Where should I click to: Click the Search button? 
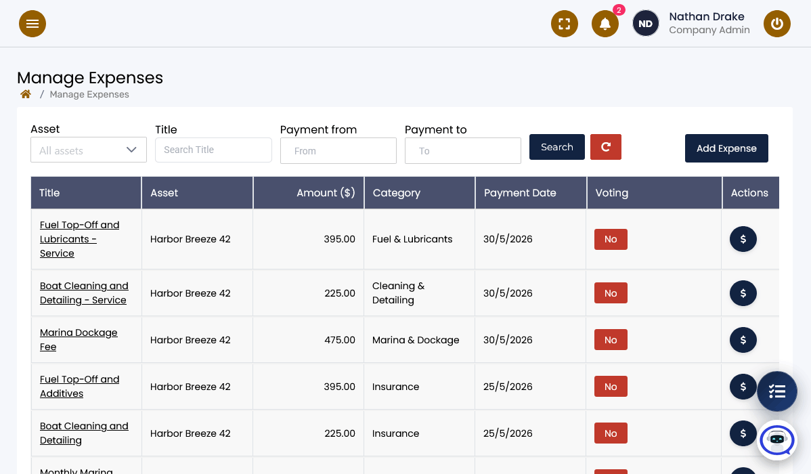[x=557, y=147]
